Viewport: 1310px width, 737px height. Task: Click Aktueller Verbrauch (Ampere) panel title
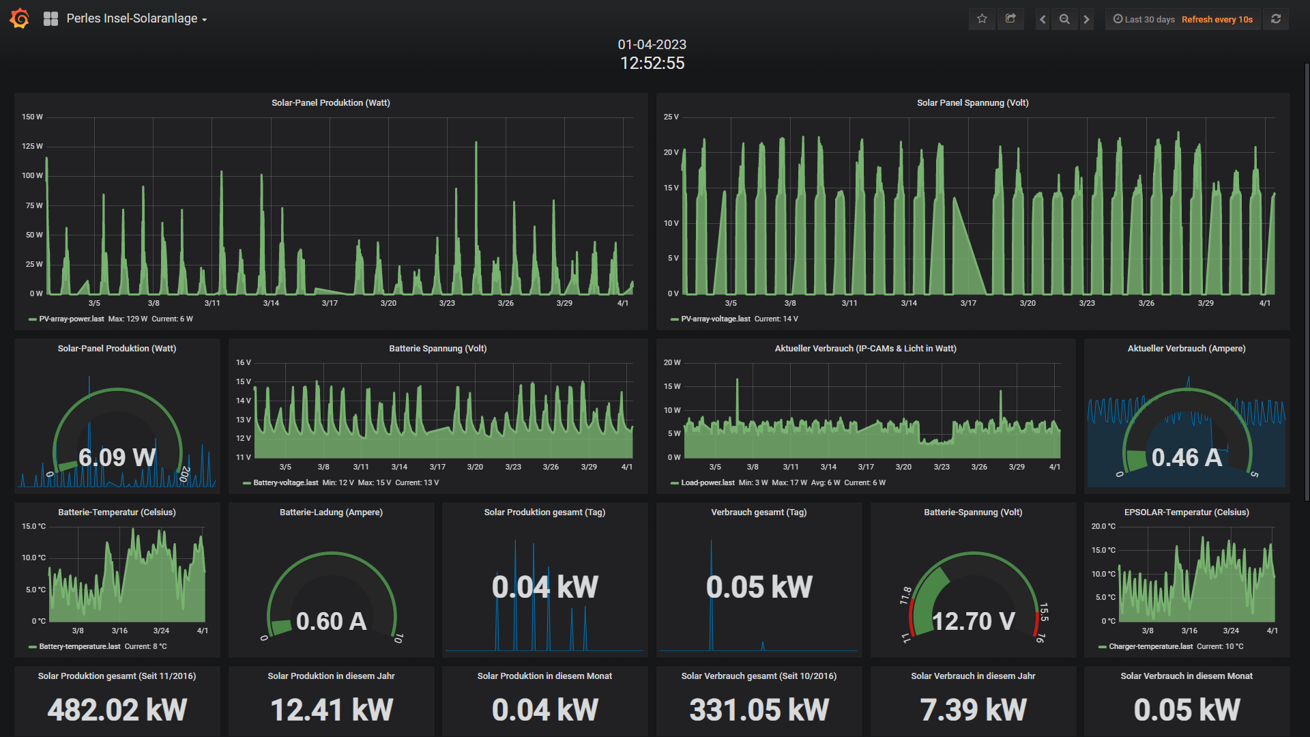click(1186, 348)
